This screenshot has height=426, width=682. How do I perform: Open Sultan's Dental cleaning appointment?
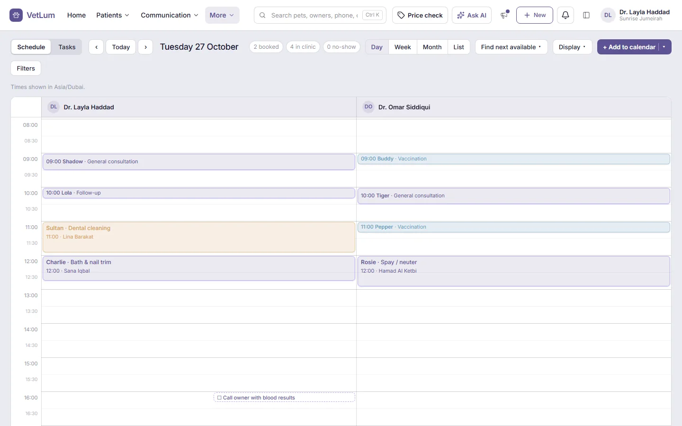pos(199,237)
